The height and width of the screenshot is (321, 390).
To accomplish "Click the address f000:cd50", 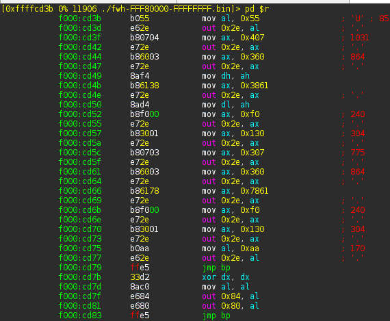I will click(x=80, y=105).
